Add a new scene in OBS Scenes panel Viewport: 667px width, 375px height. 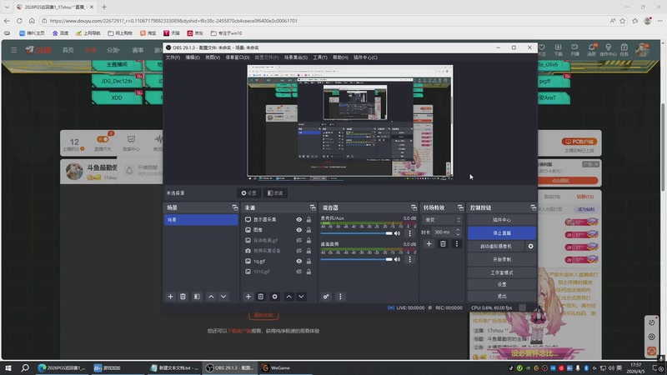coord(171,297)
